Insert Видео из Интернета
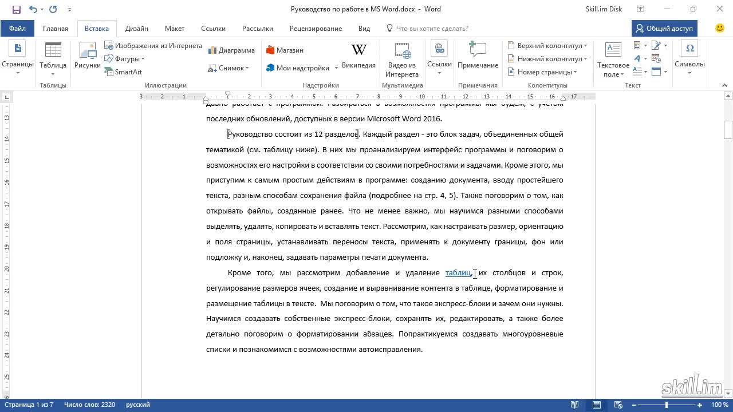 (402, 60)
